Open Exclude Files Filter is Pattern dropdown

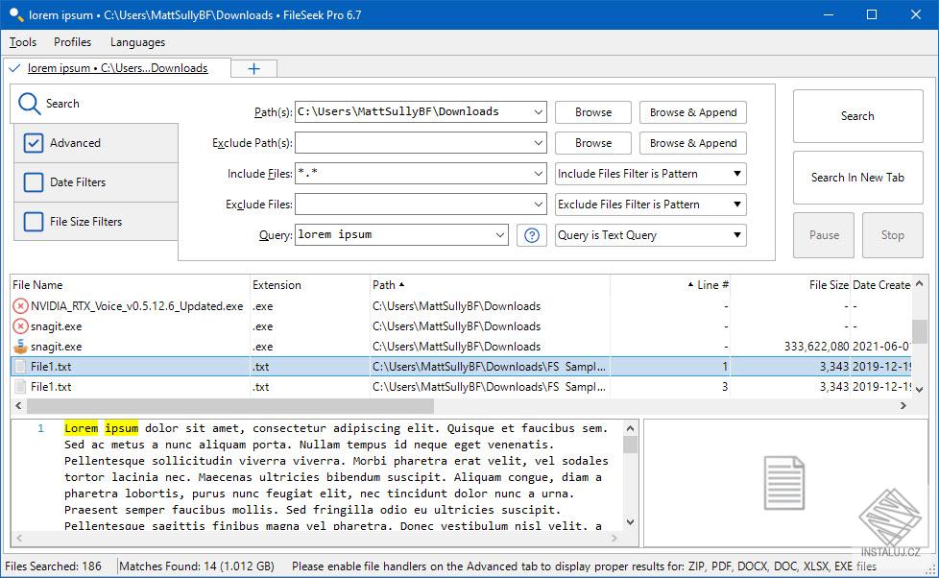(650, 205)
